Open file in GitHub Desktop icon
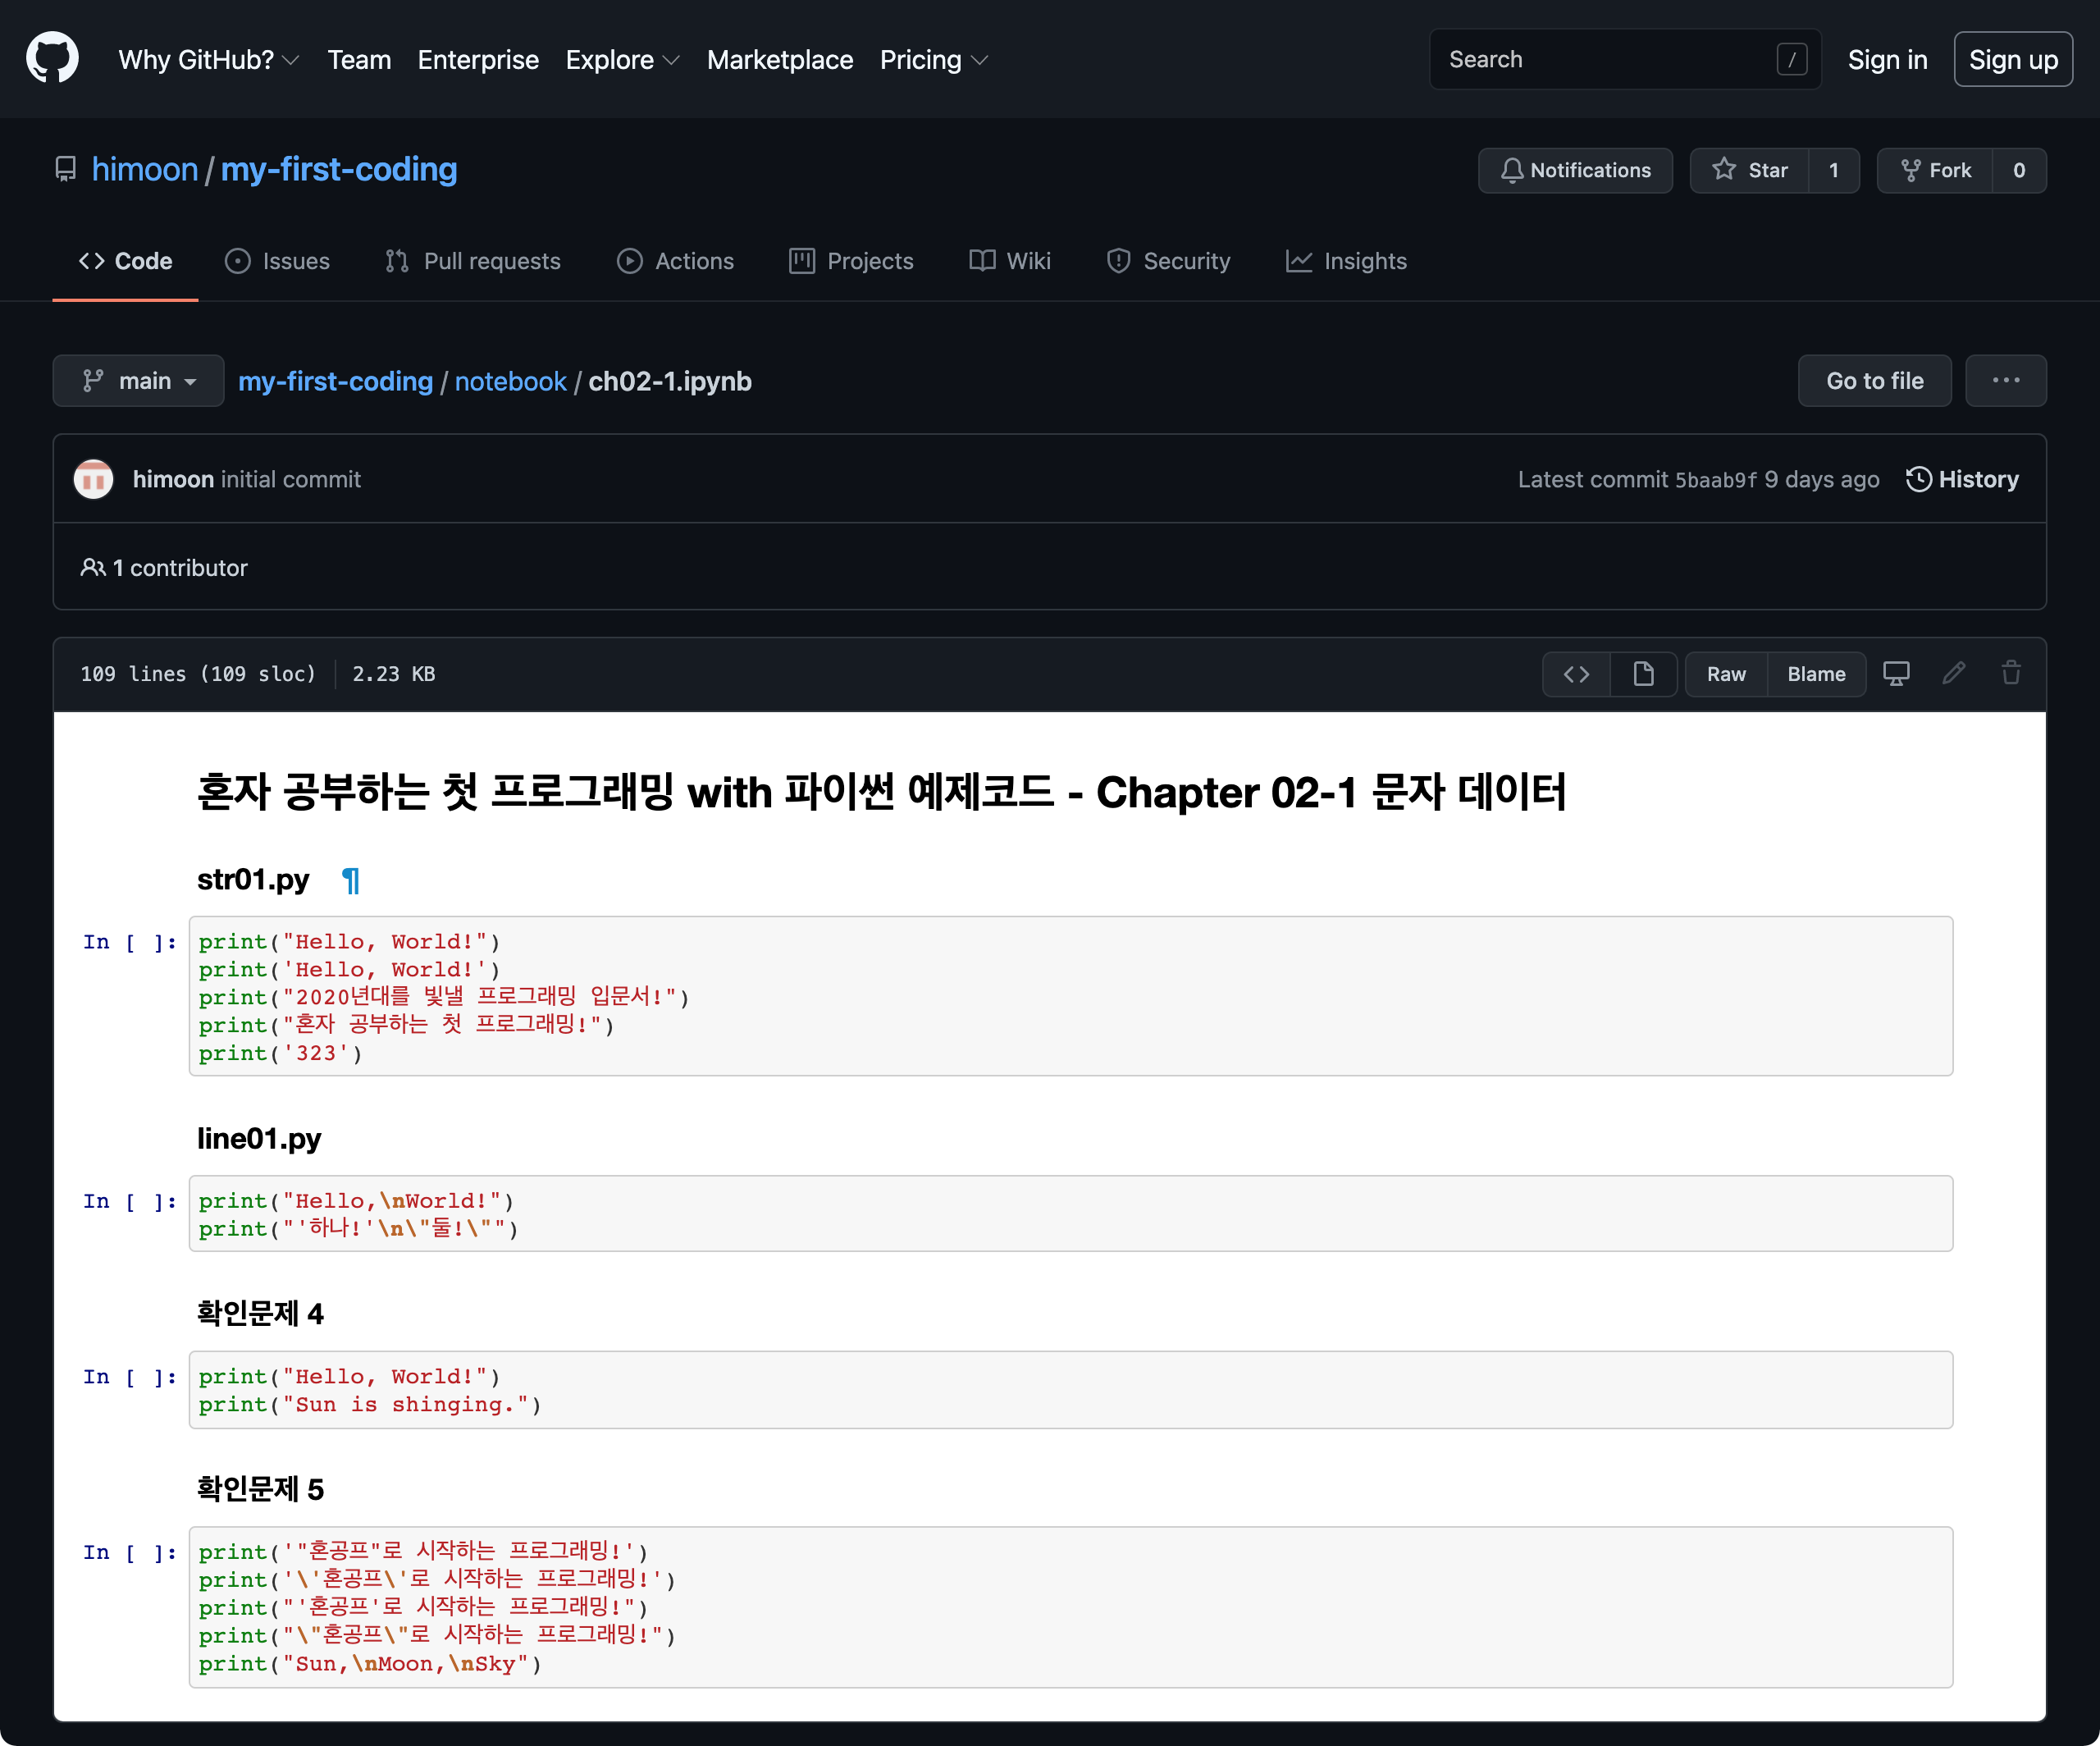 pyautogui.click(x=1896, y=674)
